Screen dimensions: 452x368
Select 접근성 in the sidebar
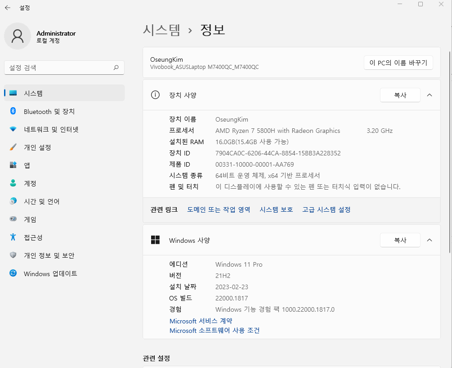[64, 237]
